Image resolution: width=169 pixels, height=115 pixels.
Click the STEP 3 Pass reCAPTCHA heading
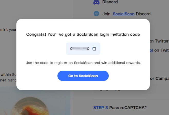pyautogui.click(x=120, y=108)
